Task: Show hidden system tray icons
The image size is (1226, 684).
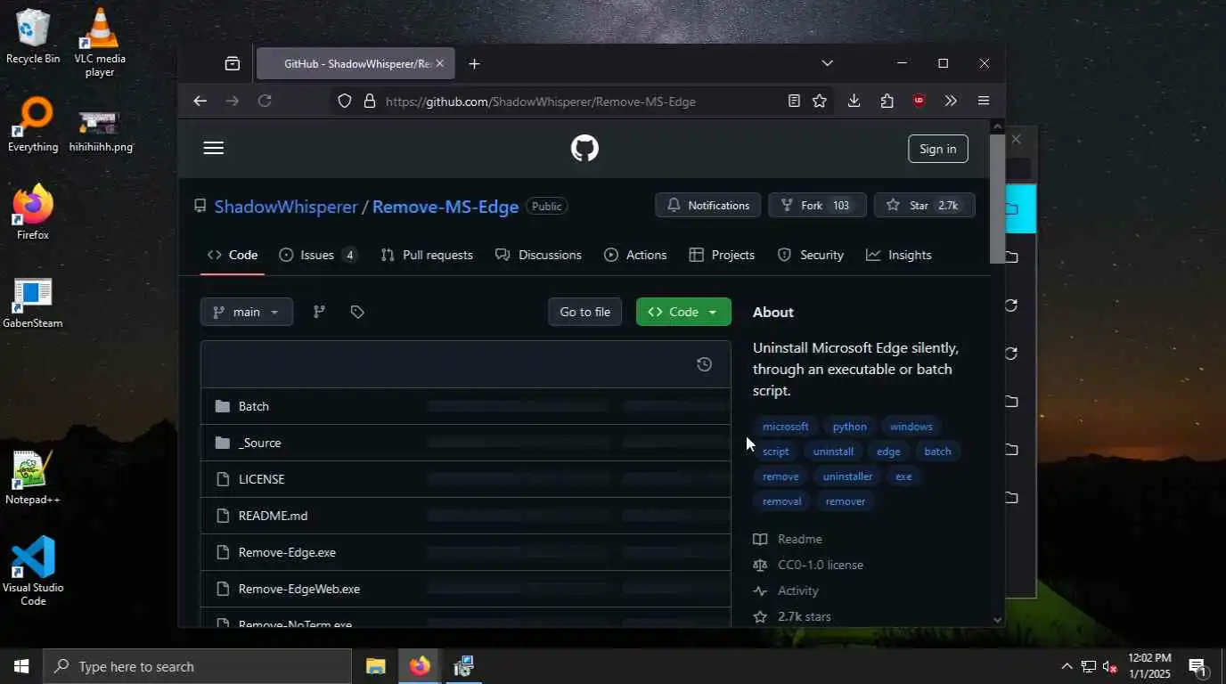Action: (1067, 666)
